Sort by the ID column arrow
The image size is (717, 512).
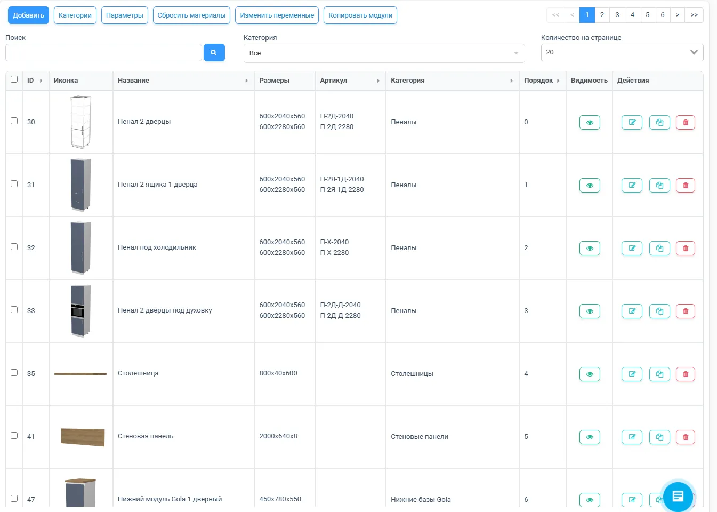pos(41,81)
